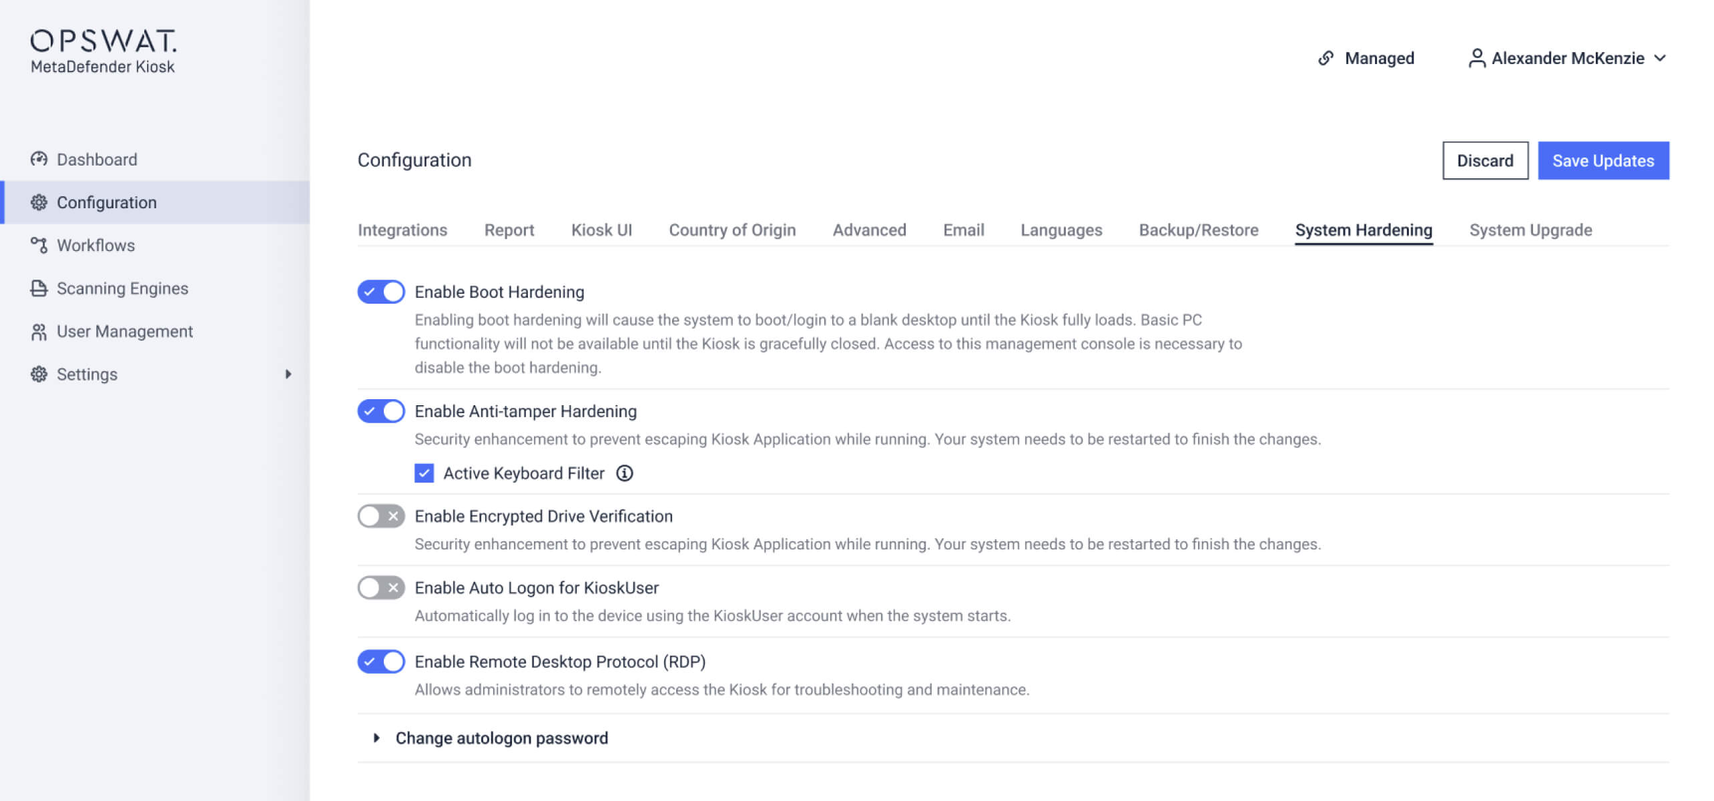
Task: Click the Settings gear icon in sidebar
Action: coord(39,374)
